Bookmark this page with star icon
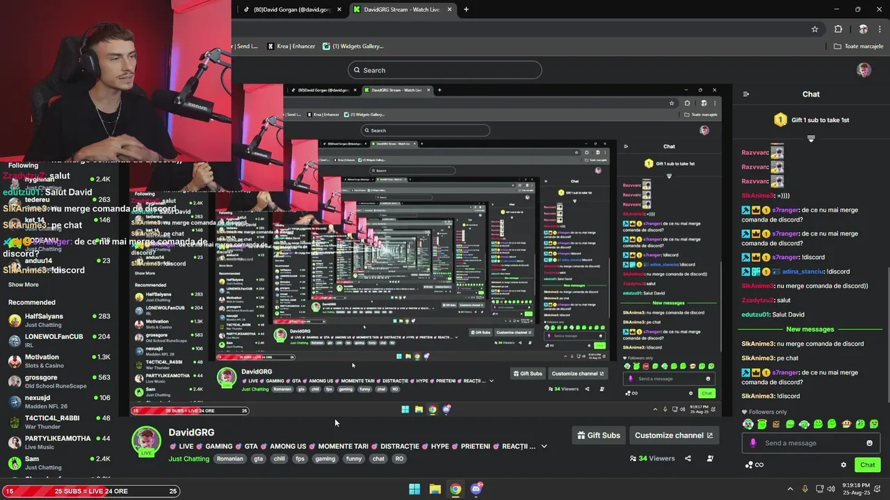Screen dimensions: 890x500 pyautogui.click(x=815, y=29)
